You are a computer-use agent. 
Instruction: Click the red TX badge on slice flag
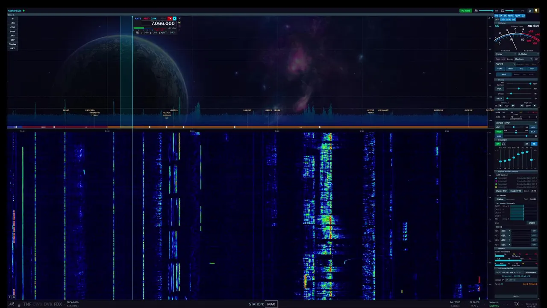coord(170,18)
